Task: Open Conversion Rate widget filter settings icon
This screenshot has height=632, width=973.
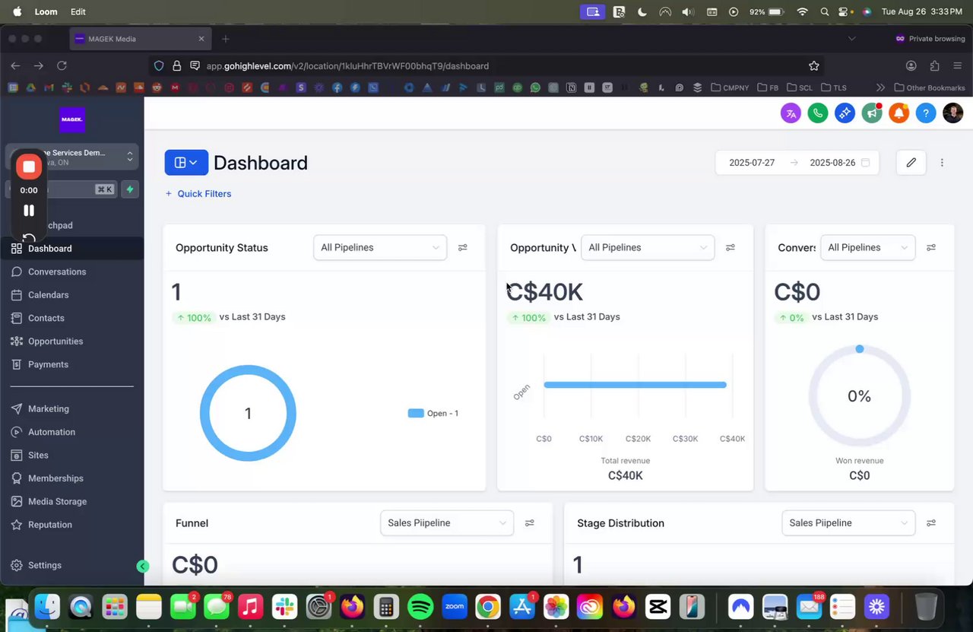Action: point(930,247)
